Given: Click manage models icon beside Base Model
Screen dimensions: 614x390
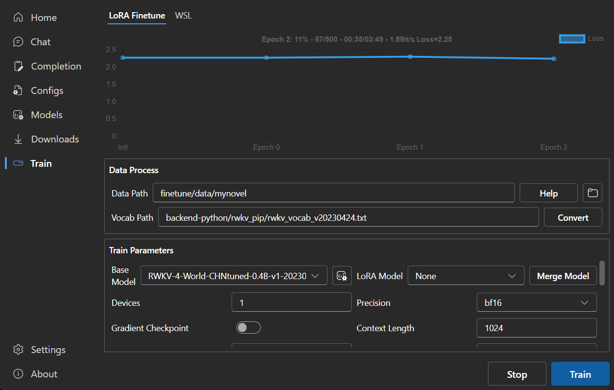Looking at the screenshot, I should pyautogui.click(x=342, y=276).
